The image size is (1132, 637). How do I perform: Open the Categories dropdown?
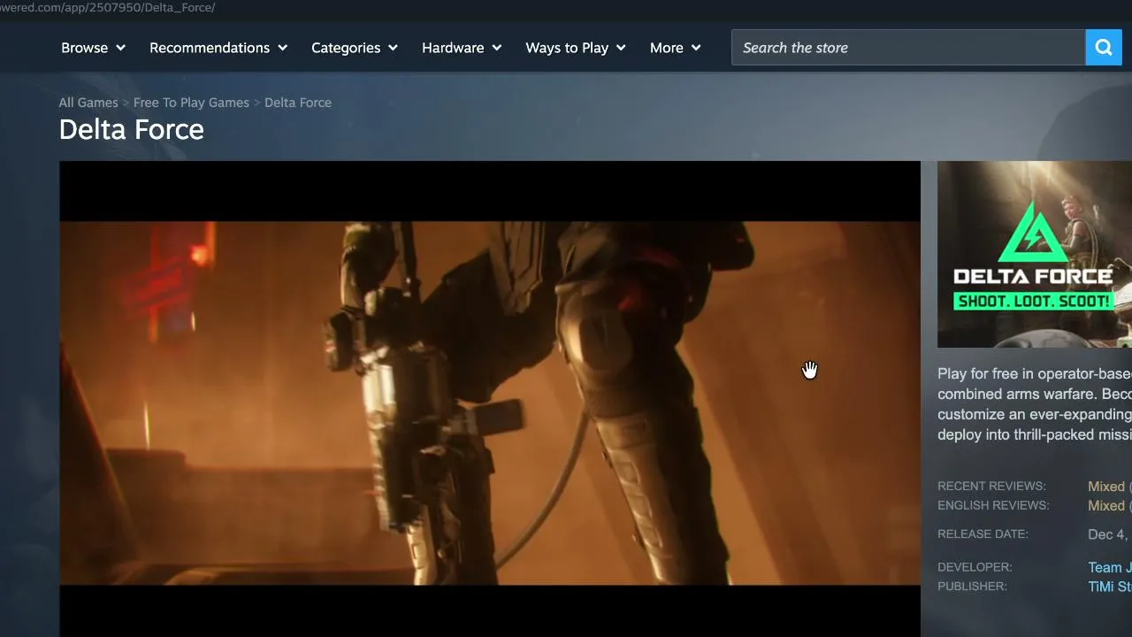355,48
